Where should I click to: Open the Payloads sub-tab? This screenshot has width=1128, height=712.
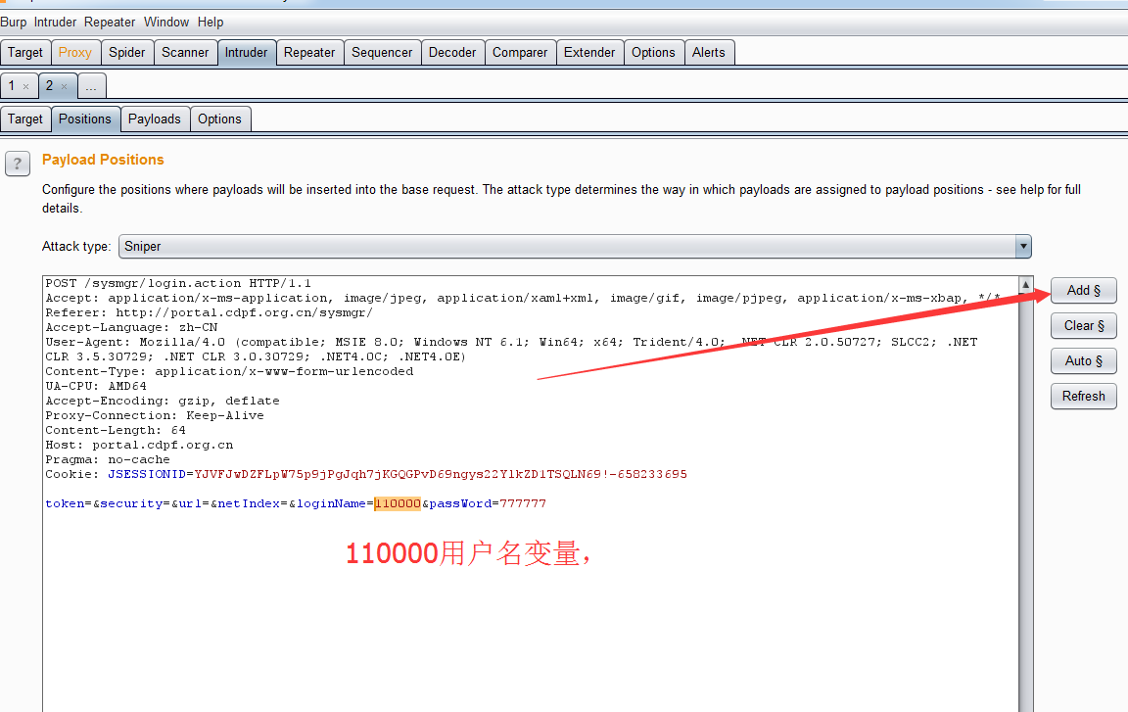coord(154,119)
